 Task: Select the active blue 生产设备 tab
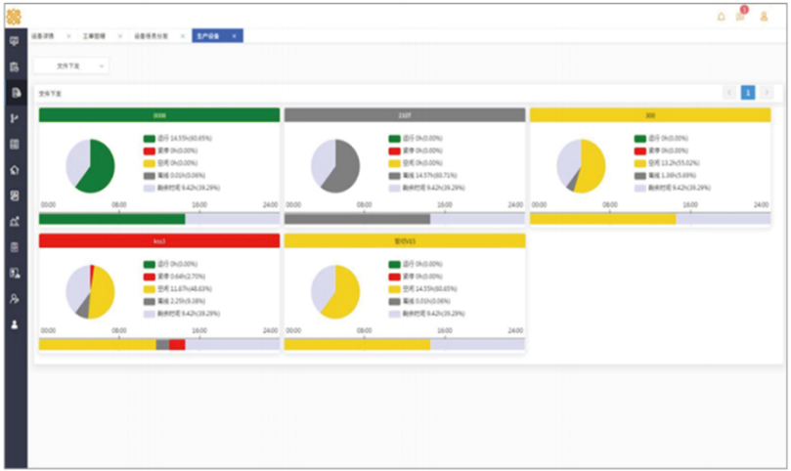[x=217, y=36]
